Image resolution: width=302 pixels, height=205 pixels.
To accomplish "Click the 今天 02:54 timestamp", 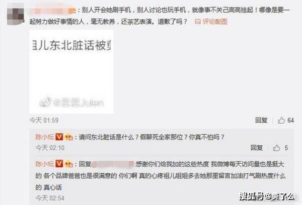I will pos(50,198).
